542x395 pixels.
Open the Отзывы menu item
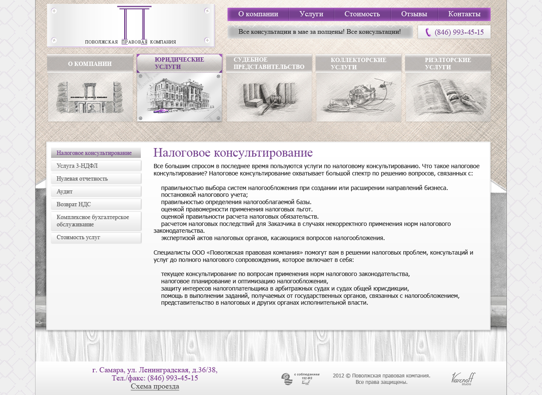414,14
